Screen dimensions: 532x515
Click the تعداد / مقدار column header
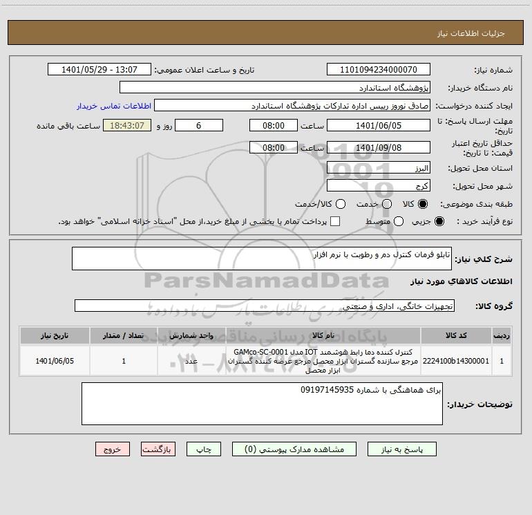124,336
